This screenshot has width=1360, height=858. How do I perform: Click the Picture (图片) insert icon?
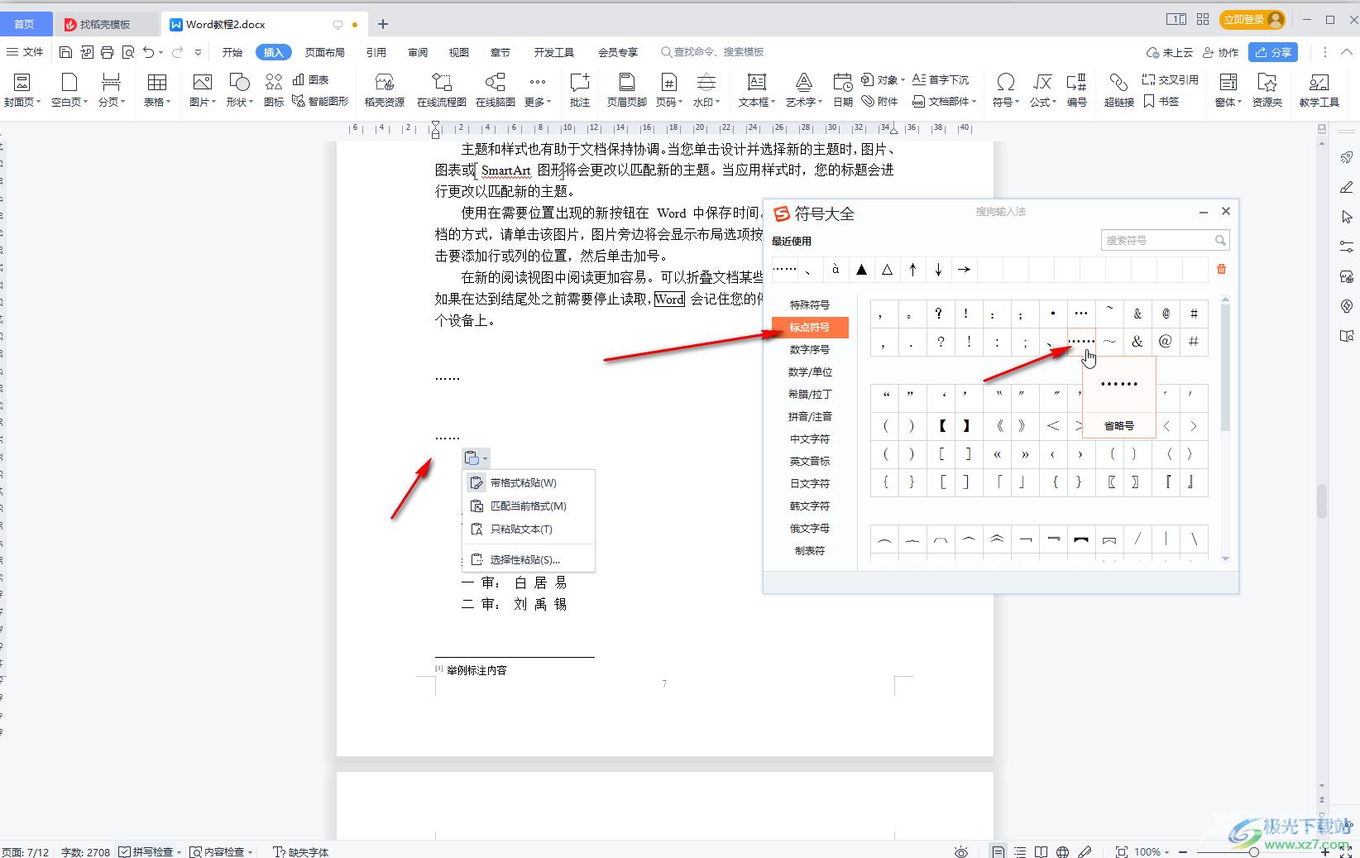point(202,90)
